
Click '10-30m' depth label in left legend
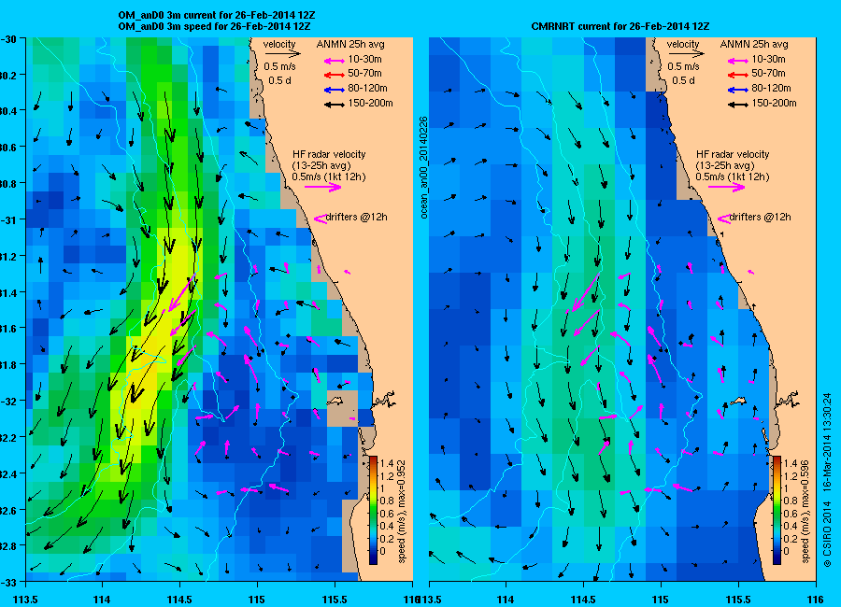pyautogui.click(x=364, y=60)
